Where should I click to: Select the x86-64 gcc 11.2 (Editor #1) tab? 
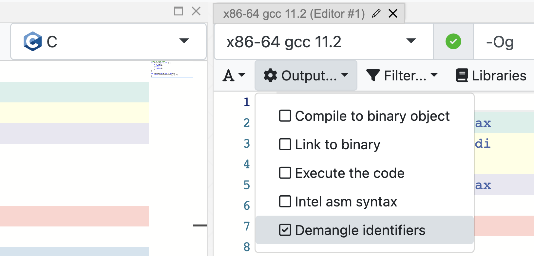pos(294,14)
